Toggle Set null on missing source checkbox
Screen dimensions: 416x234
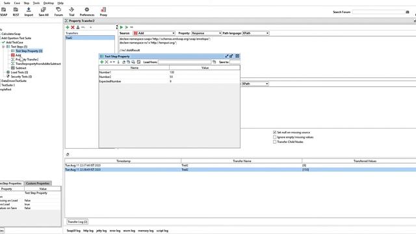pos(274,133)
